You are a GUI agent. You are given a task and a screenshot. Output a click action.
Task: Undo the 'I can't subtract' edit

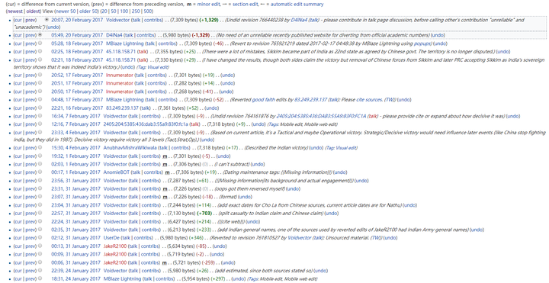click(x=258, y=164)
